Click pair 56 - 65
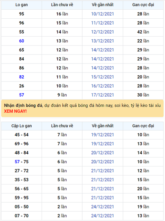 click(x=22, y=189)
